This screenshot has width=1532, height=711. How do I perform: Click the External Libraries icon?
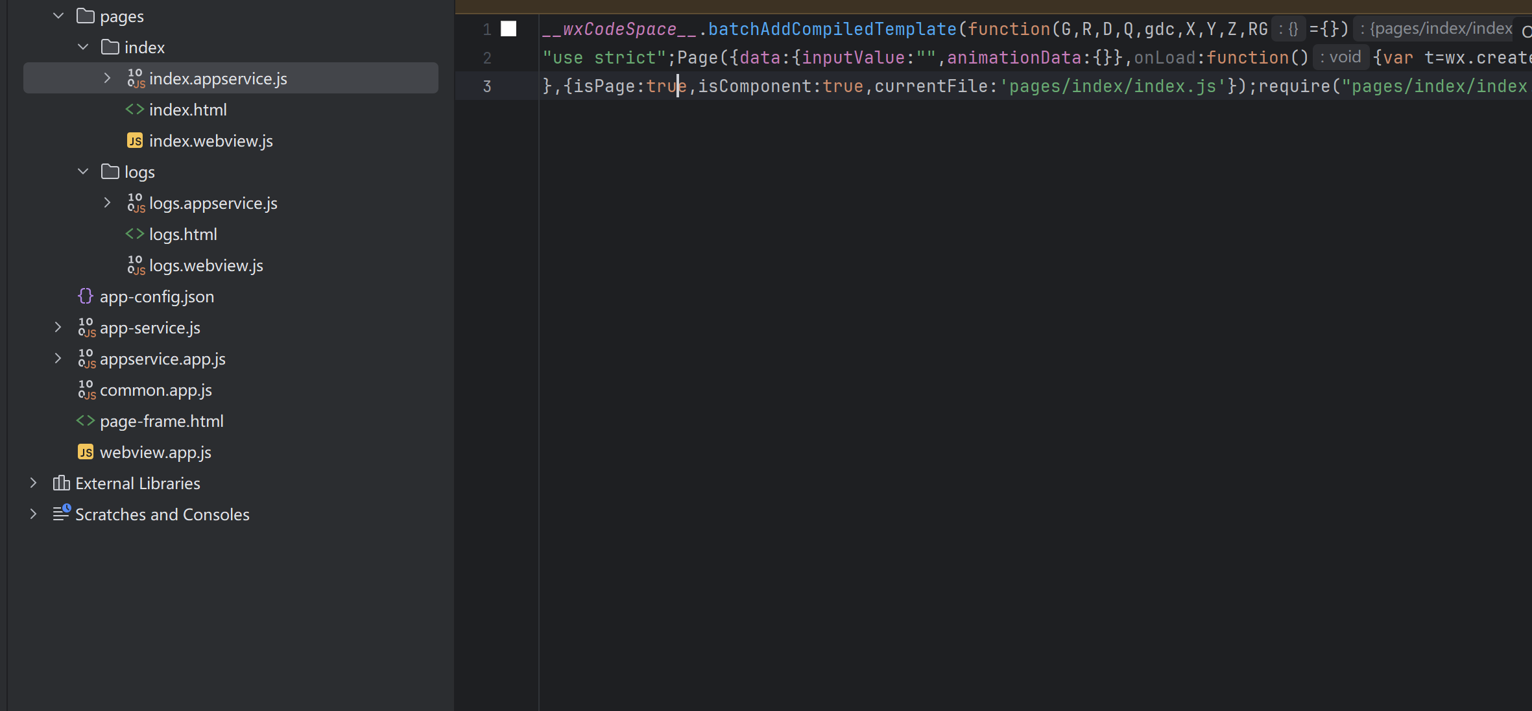point(61,483)
